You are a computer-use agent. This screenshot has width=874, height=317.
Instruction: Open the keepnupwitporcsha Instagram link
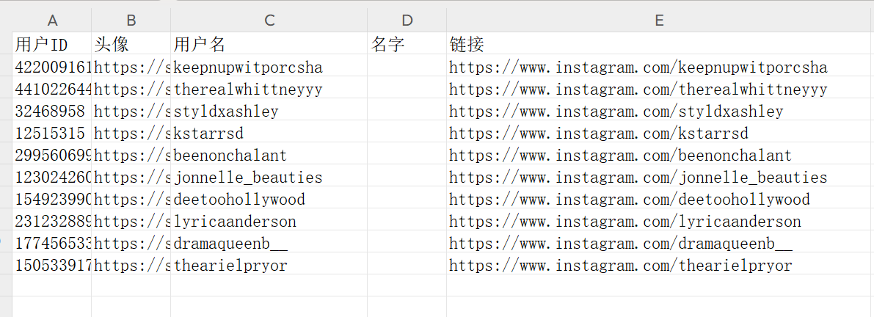[x=638, y=68]
